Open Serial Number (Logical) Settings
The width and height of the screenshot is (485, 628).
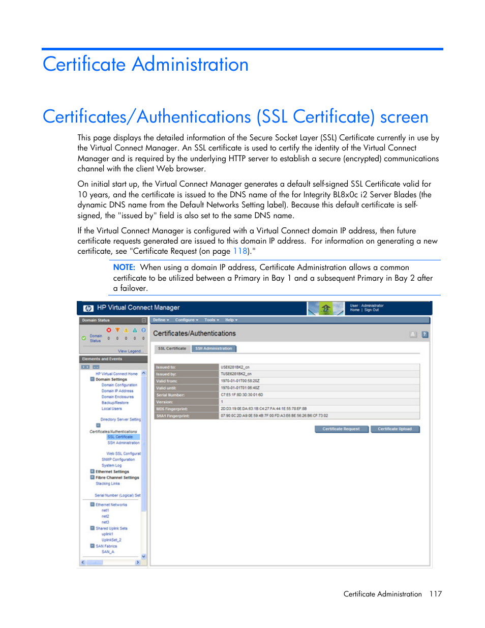pyautogui.click(x=117, y=495)
